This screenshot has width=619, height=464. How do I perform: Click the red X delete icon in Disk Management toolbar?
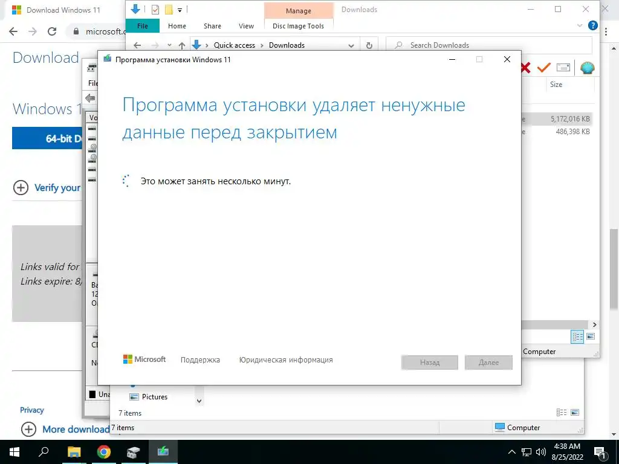[x=525, y=68]
